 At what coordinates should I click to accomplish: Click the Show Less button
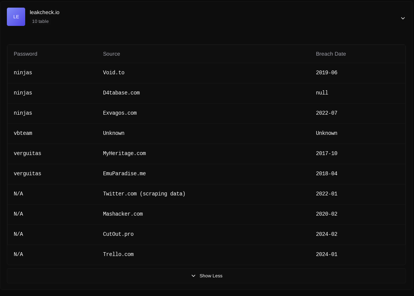[x=211, y=276]
